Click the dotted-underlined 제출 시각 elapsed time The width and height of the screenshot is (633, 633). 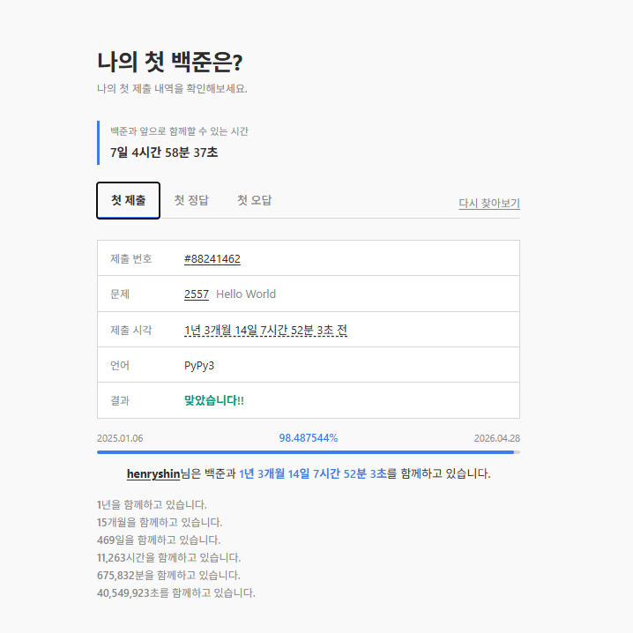click(x=265, y=330)
